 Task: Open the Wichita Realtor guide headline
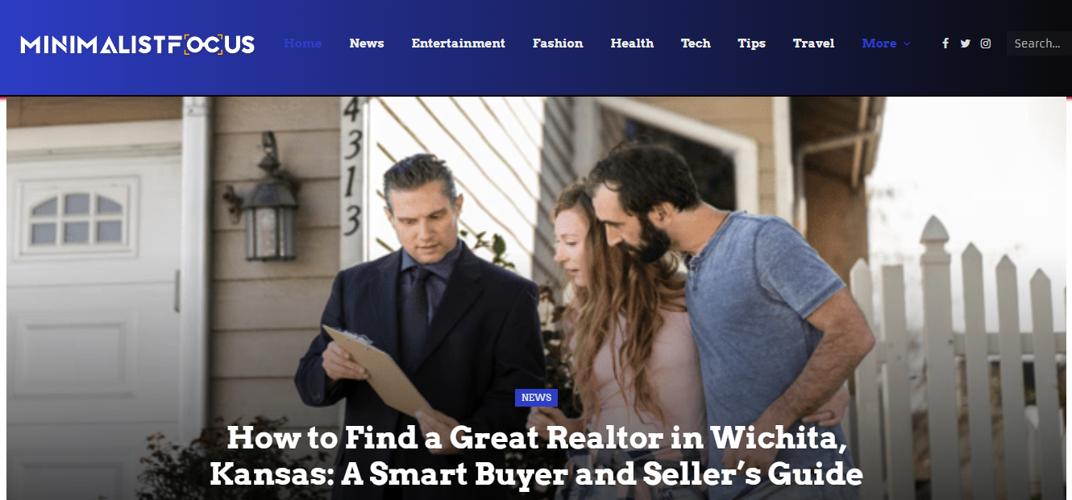[x=536, y=456]
